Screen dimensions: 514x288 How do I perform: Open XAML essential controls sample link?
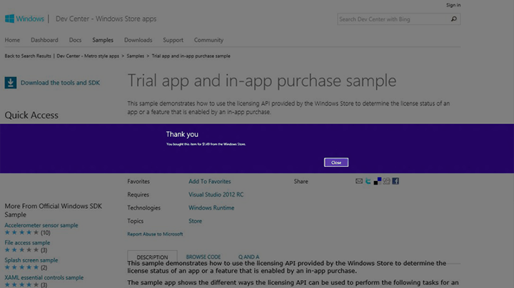click(44, 277)
